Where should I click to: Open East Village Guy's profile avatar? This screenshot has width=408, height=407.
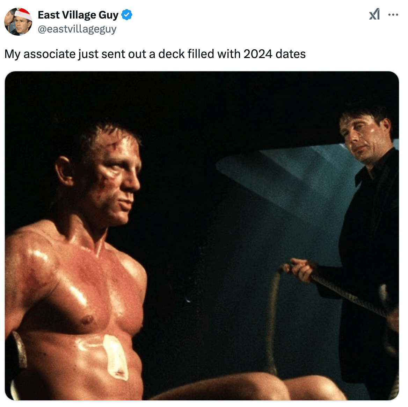pyautogui.click(x=18, y=22)
